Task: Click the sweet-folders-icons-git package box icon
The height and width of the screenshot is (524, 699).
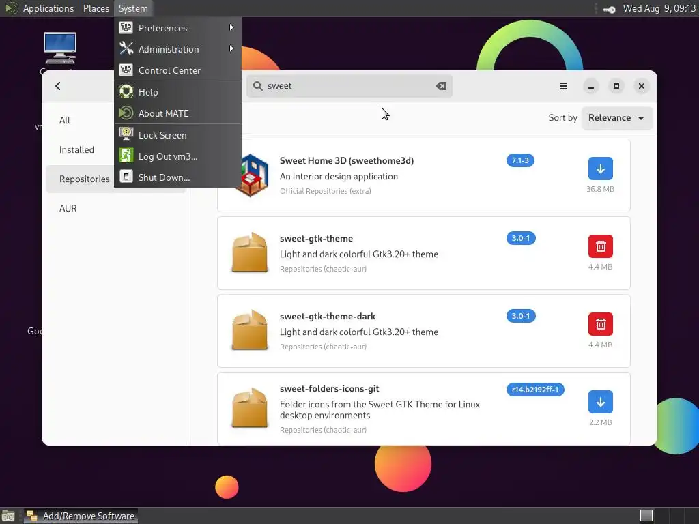Action: (x=250, y=408)
